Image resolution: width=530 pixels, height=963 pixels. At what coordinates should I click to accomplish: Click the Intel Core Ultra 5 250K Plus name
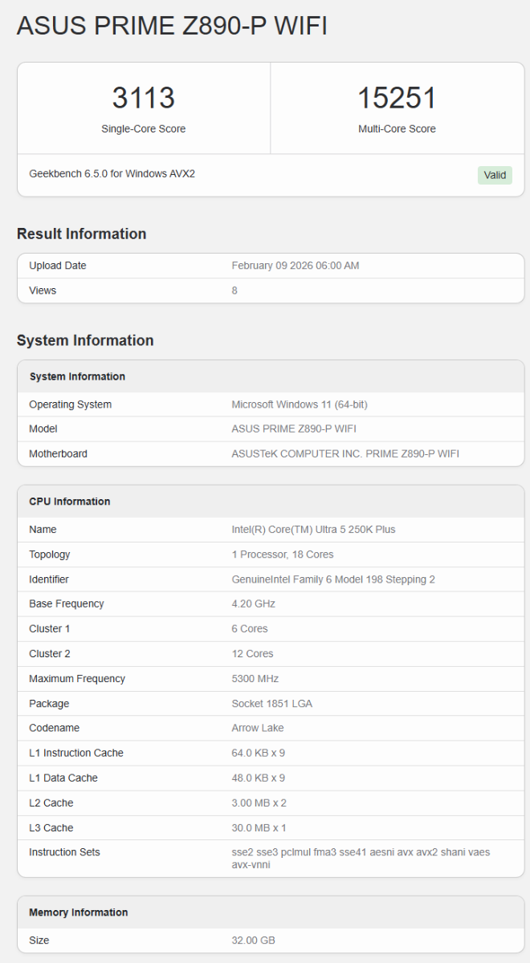[313, 530]
